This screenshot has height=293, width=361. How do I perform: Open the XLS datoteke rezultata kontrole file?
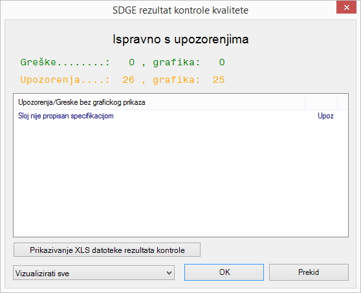107,250
